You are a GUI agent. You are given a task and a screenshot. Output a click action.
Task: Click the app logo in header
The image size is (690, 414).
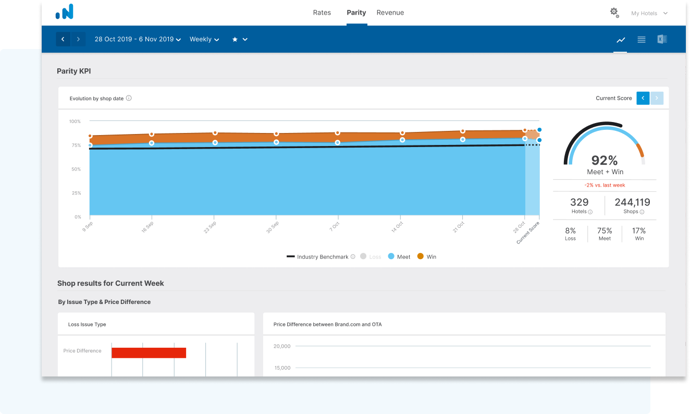pos(65,12)
